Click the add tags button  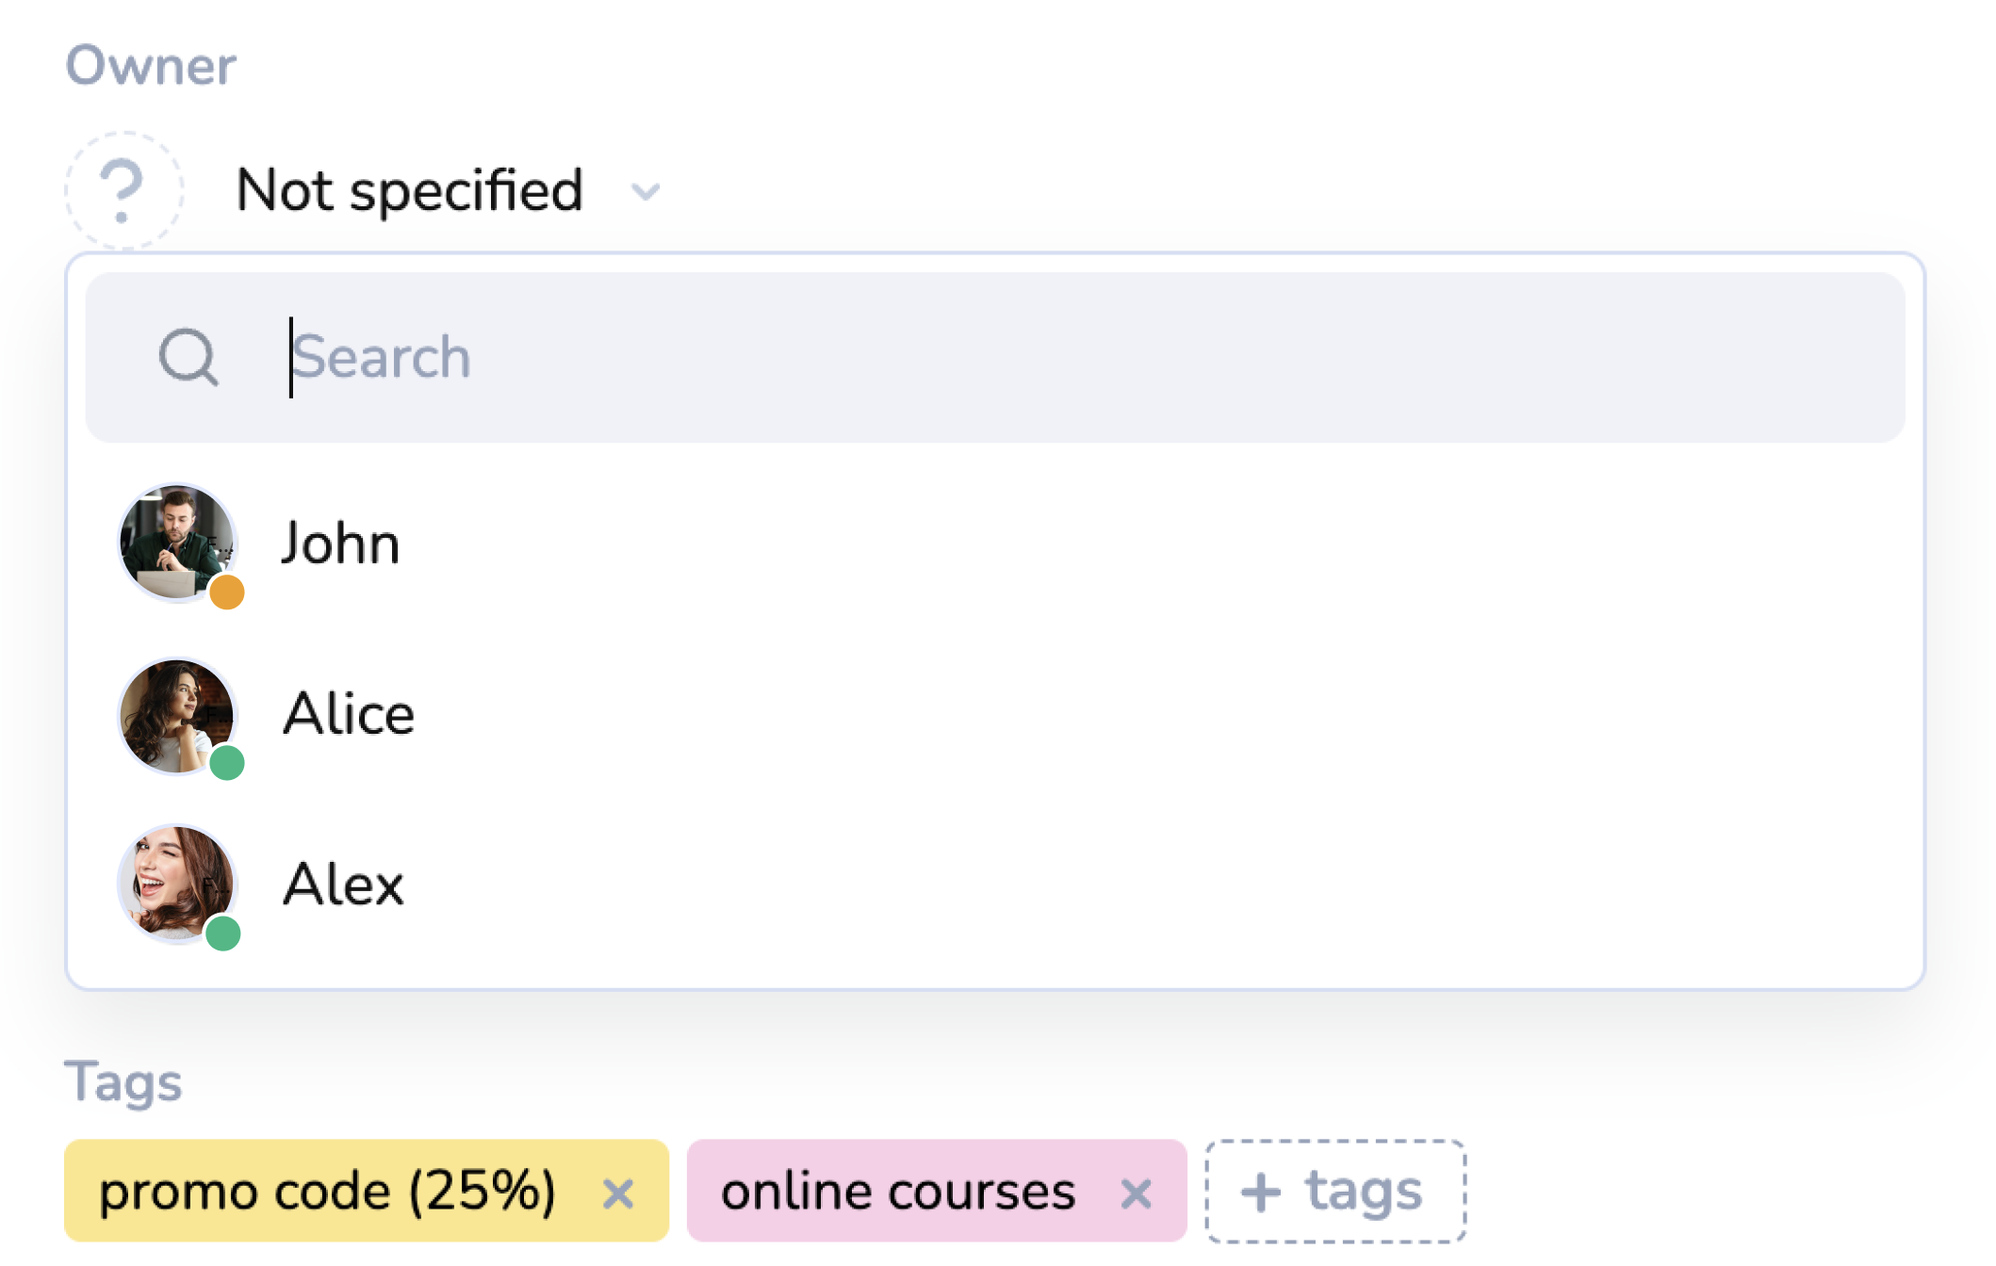pyautogui.click(x=1334, y=1192)
